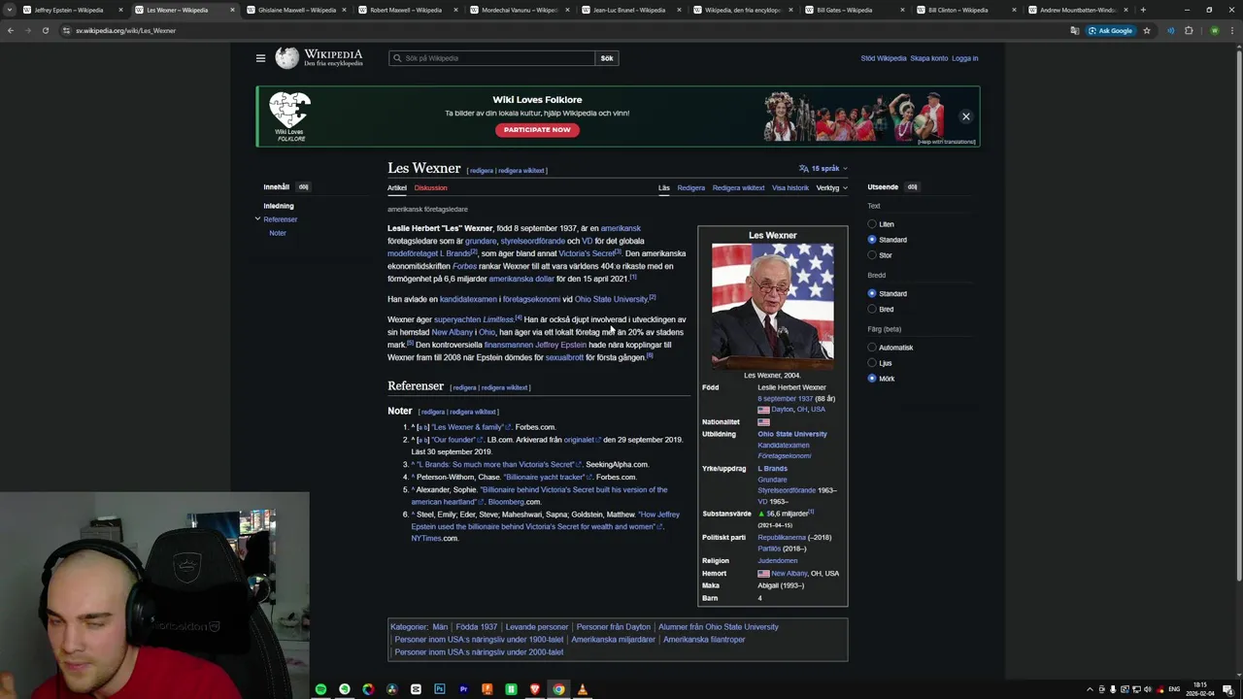Click the blue sound-wave extension icon in toolbar
Screen dimensions: 1243x699
(x=1170, y=30)
